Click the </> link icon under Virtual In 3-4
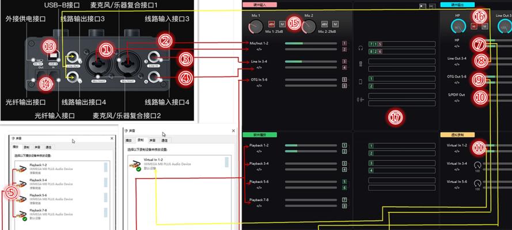The height and width of the screenshot is (230, 512). point(457,170)
